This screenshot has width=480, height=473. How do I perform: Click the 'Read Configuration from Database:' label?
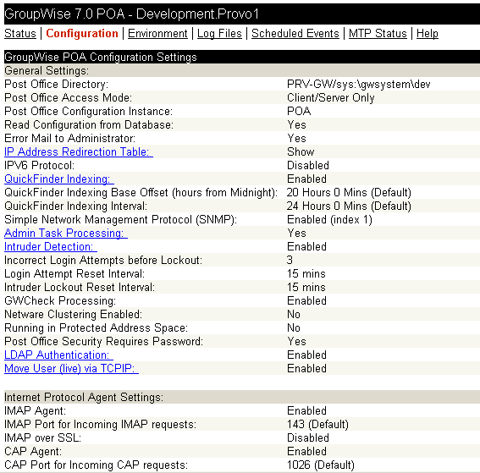89,125
